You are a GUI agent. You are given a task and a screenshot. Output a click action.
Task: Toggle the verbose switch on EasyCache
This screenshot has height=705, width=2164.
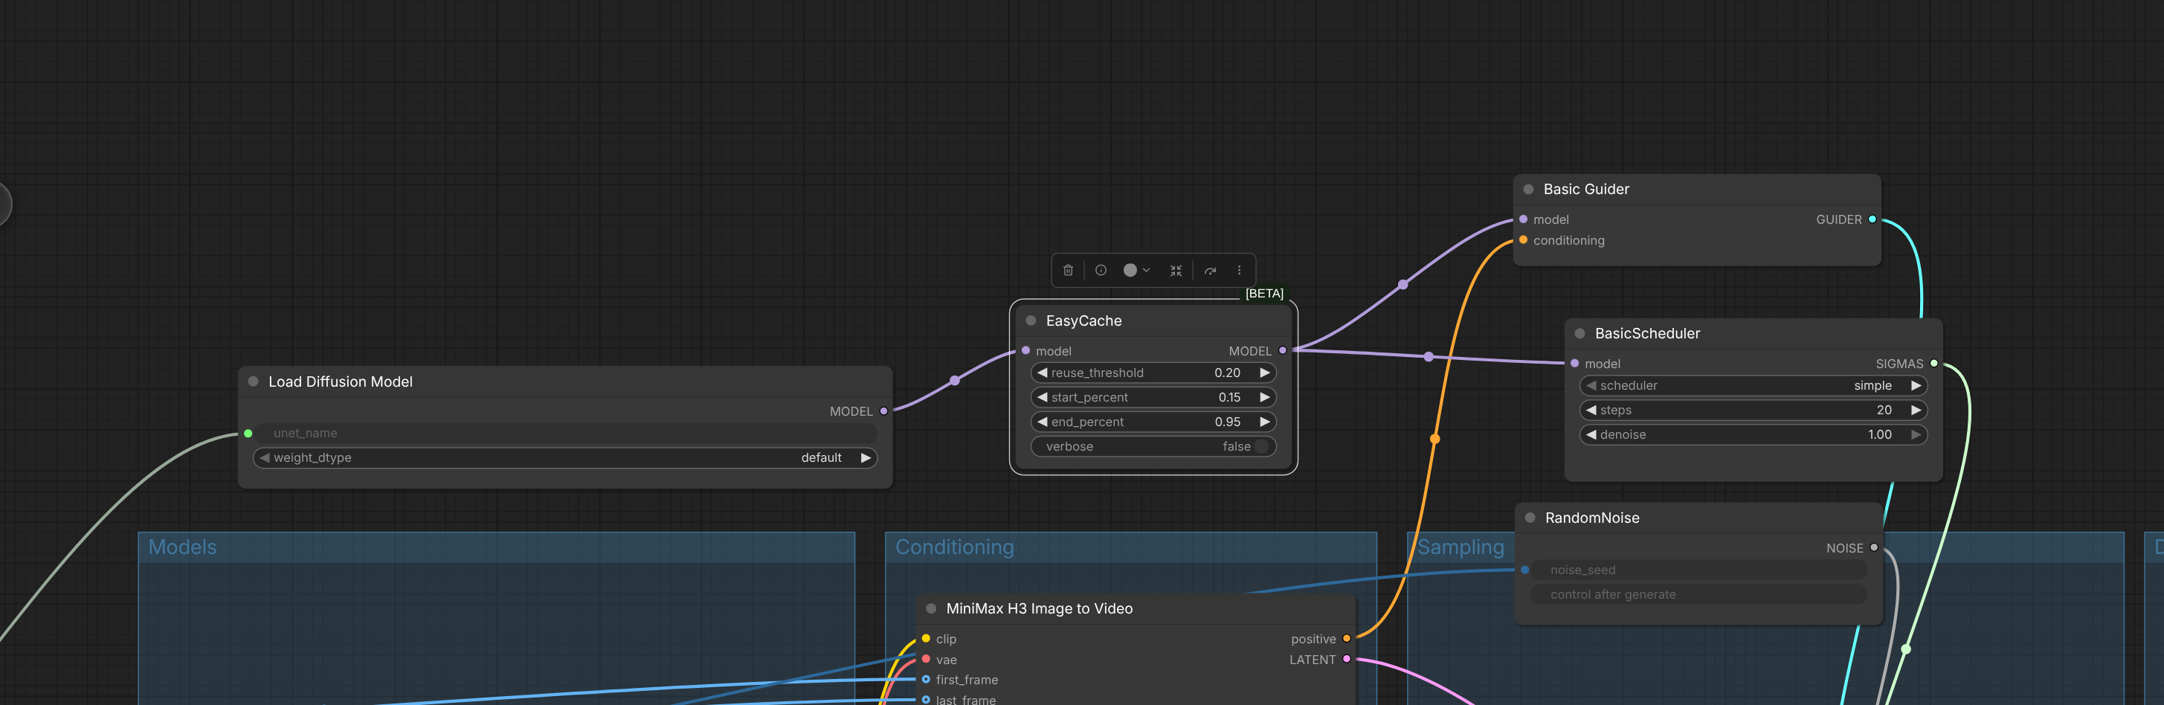point(1261,447)
